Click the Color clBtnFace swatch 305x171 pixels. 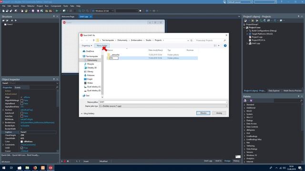tap(22, 142)
